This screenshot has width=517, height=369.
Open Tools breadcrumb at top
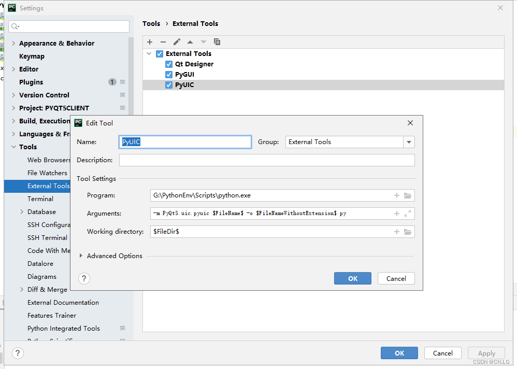[151, 23]
